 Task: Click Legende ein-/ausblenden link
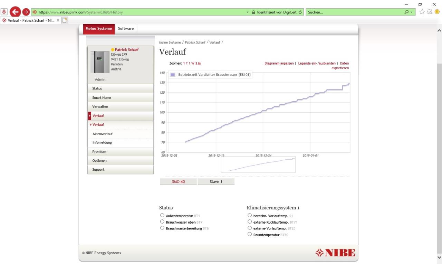point(316,64)
